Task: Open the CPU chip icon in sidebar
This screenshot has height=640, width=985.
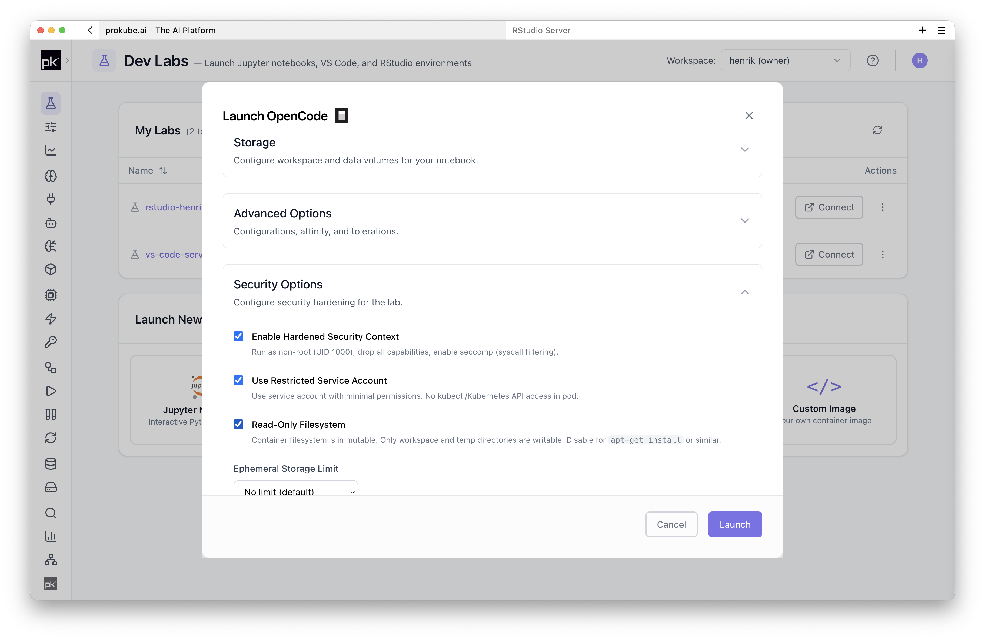Action: tap(51, 295)
